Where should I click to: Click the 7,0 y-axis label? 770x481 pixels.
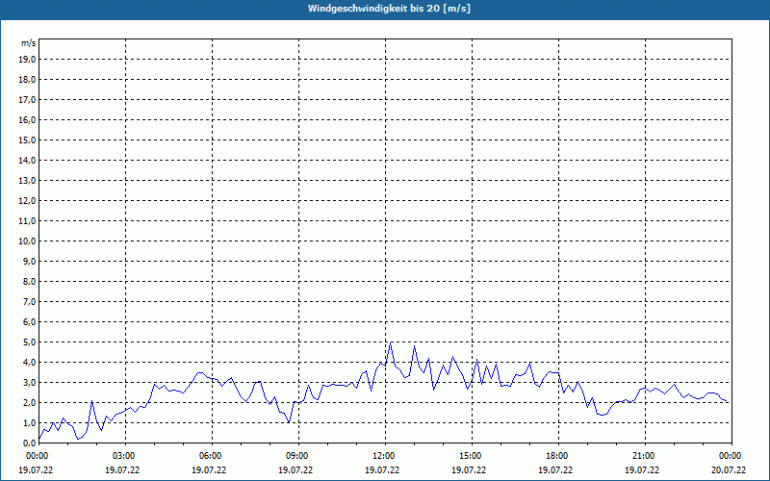coord(29,301)
